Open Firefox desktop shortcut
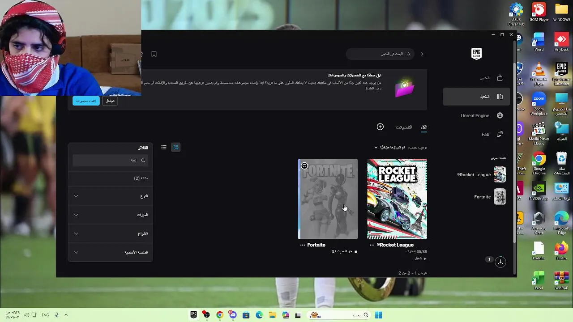The image size is (573, 322). pos(562,251)
